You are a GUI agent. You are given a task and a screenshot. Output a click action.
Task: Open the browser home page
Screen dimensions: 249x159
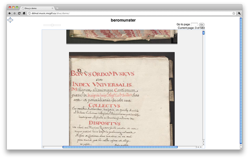point(24,13)
